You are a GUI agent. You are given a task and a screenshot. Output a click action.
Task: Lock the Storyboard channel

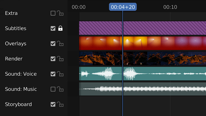coord(60,104)
